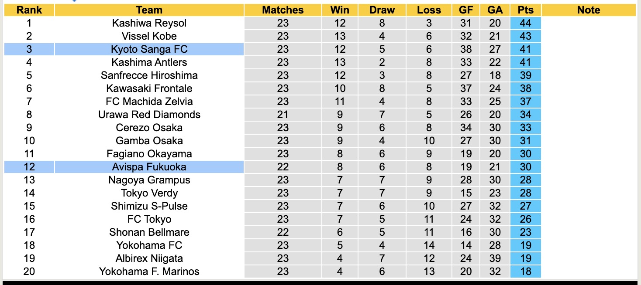
Task: Select the Urawa Red Diamonds team name
Action: coord(149,115)
